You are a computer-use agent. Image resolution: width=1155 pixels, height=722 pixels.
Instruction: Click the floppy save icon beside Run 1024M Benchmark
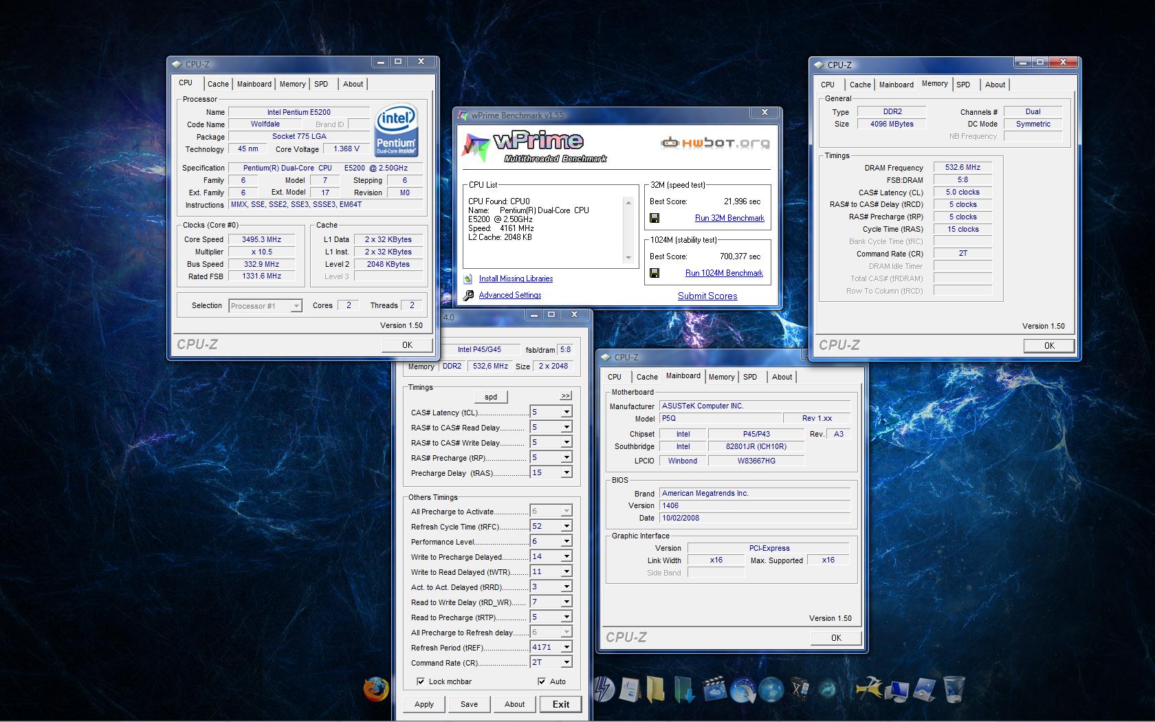point(654,273)
